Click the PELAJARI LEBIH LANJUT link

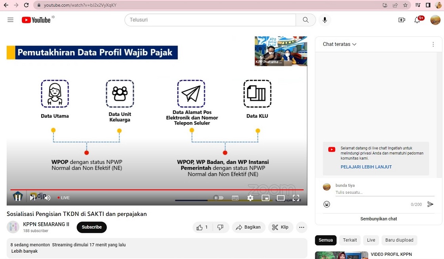point(366,167)
